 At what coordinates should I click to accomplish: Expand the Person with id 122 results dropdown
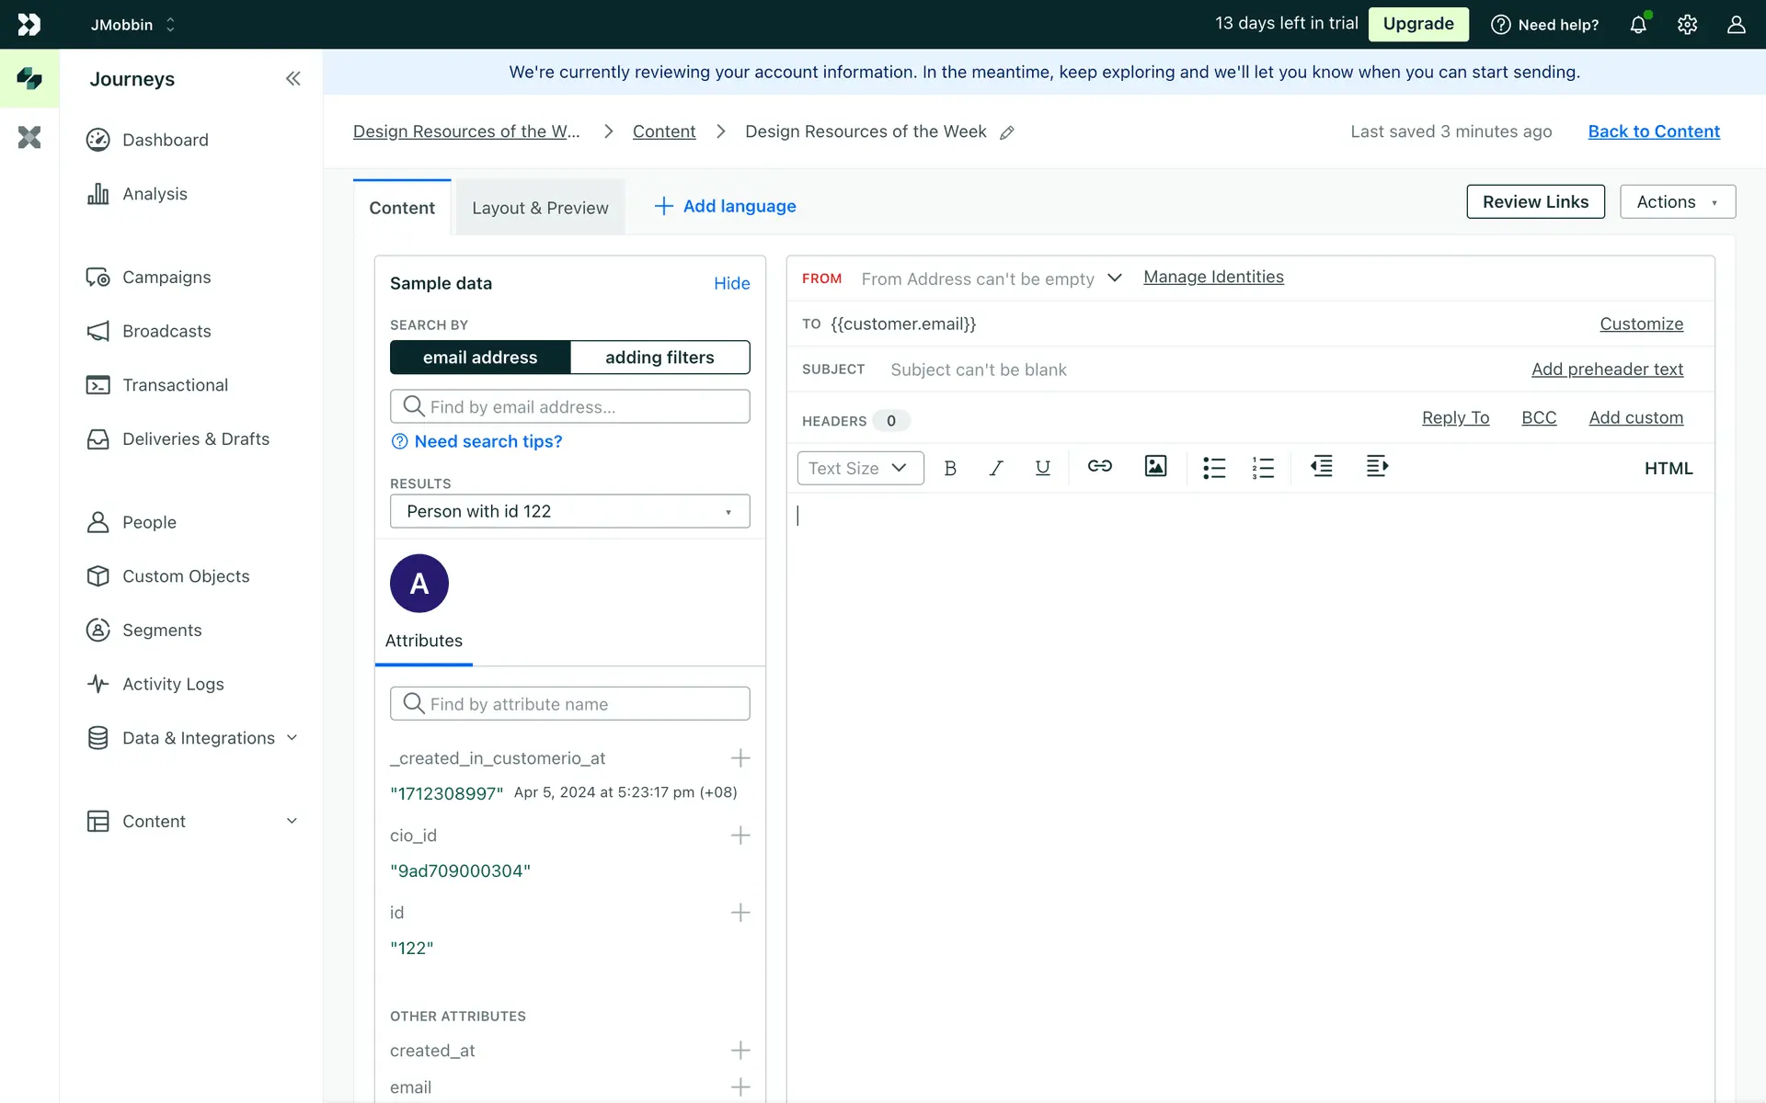tap(569, 512)
